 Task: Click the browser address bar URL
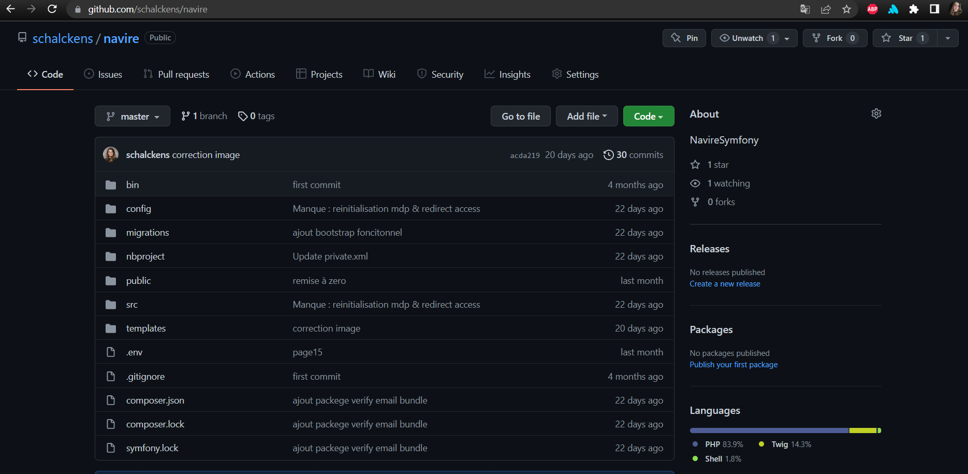[x=148, y=9]
